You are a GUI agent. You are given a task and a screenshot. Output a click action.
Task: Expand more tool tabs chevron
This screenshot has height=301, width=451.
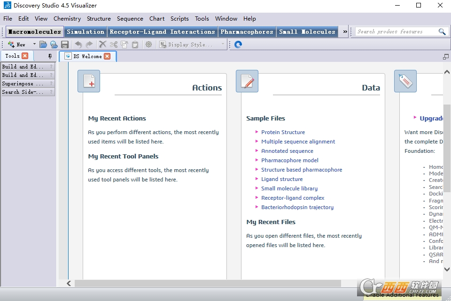pos(345,31)
